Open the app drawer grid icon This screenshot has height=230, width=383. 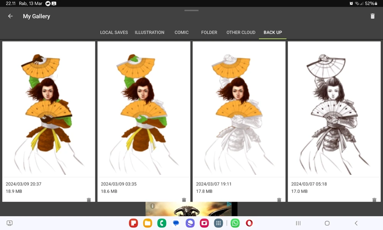[218, 223]
